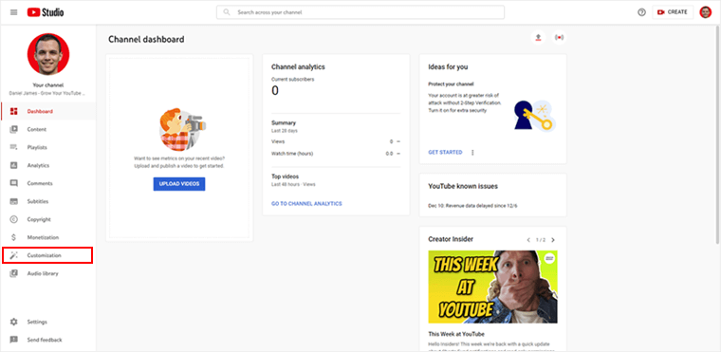This screenshot has width=721, height=352.
Task: Follow the GO TO CHANNEL ANALYTICS link
Action: click(306, 203)
